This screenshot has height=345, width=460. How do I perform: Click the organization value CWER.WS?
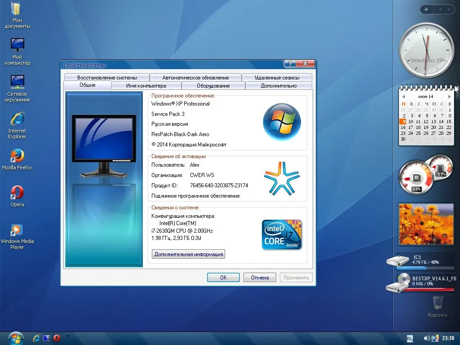(x=202, y=175)
